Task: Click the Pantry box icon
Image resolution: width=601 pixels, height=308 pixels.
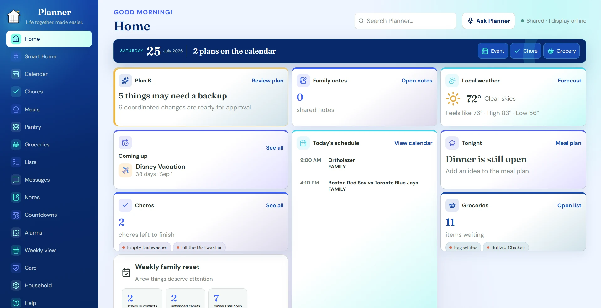Action: pos(16,127)
